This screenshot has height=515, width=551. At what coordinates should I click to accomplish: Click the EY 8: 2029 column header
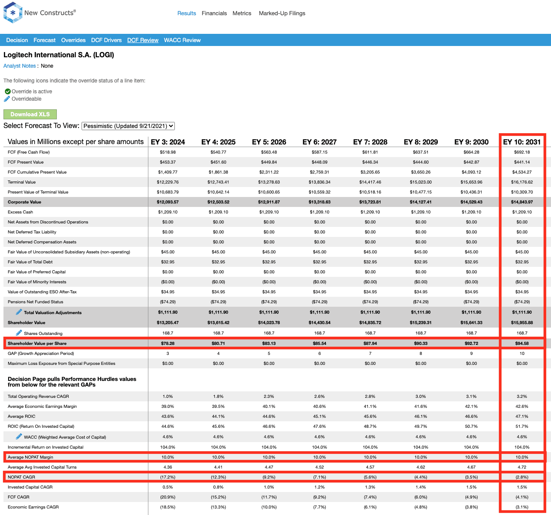click(421, 142)
